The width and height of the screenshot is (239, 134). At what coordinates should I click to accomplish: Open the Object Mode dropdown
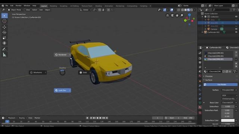[16, 10]
